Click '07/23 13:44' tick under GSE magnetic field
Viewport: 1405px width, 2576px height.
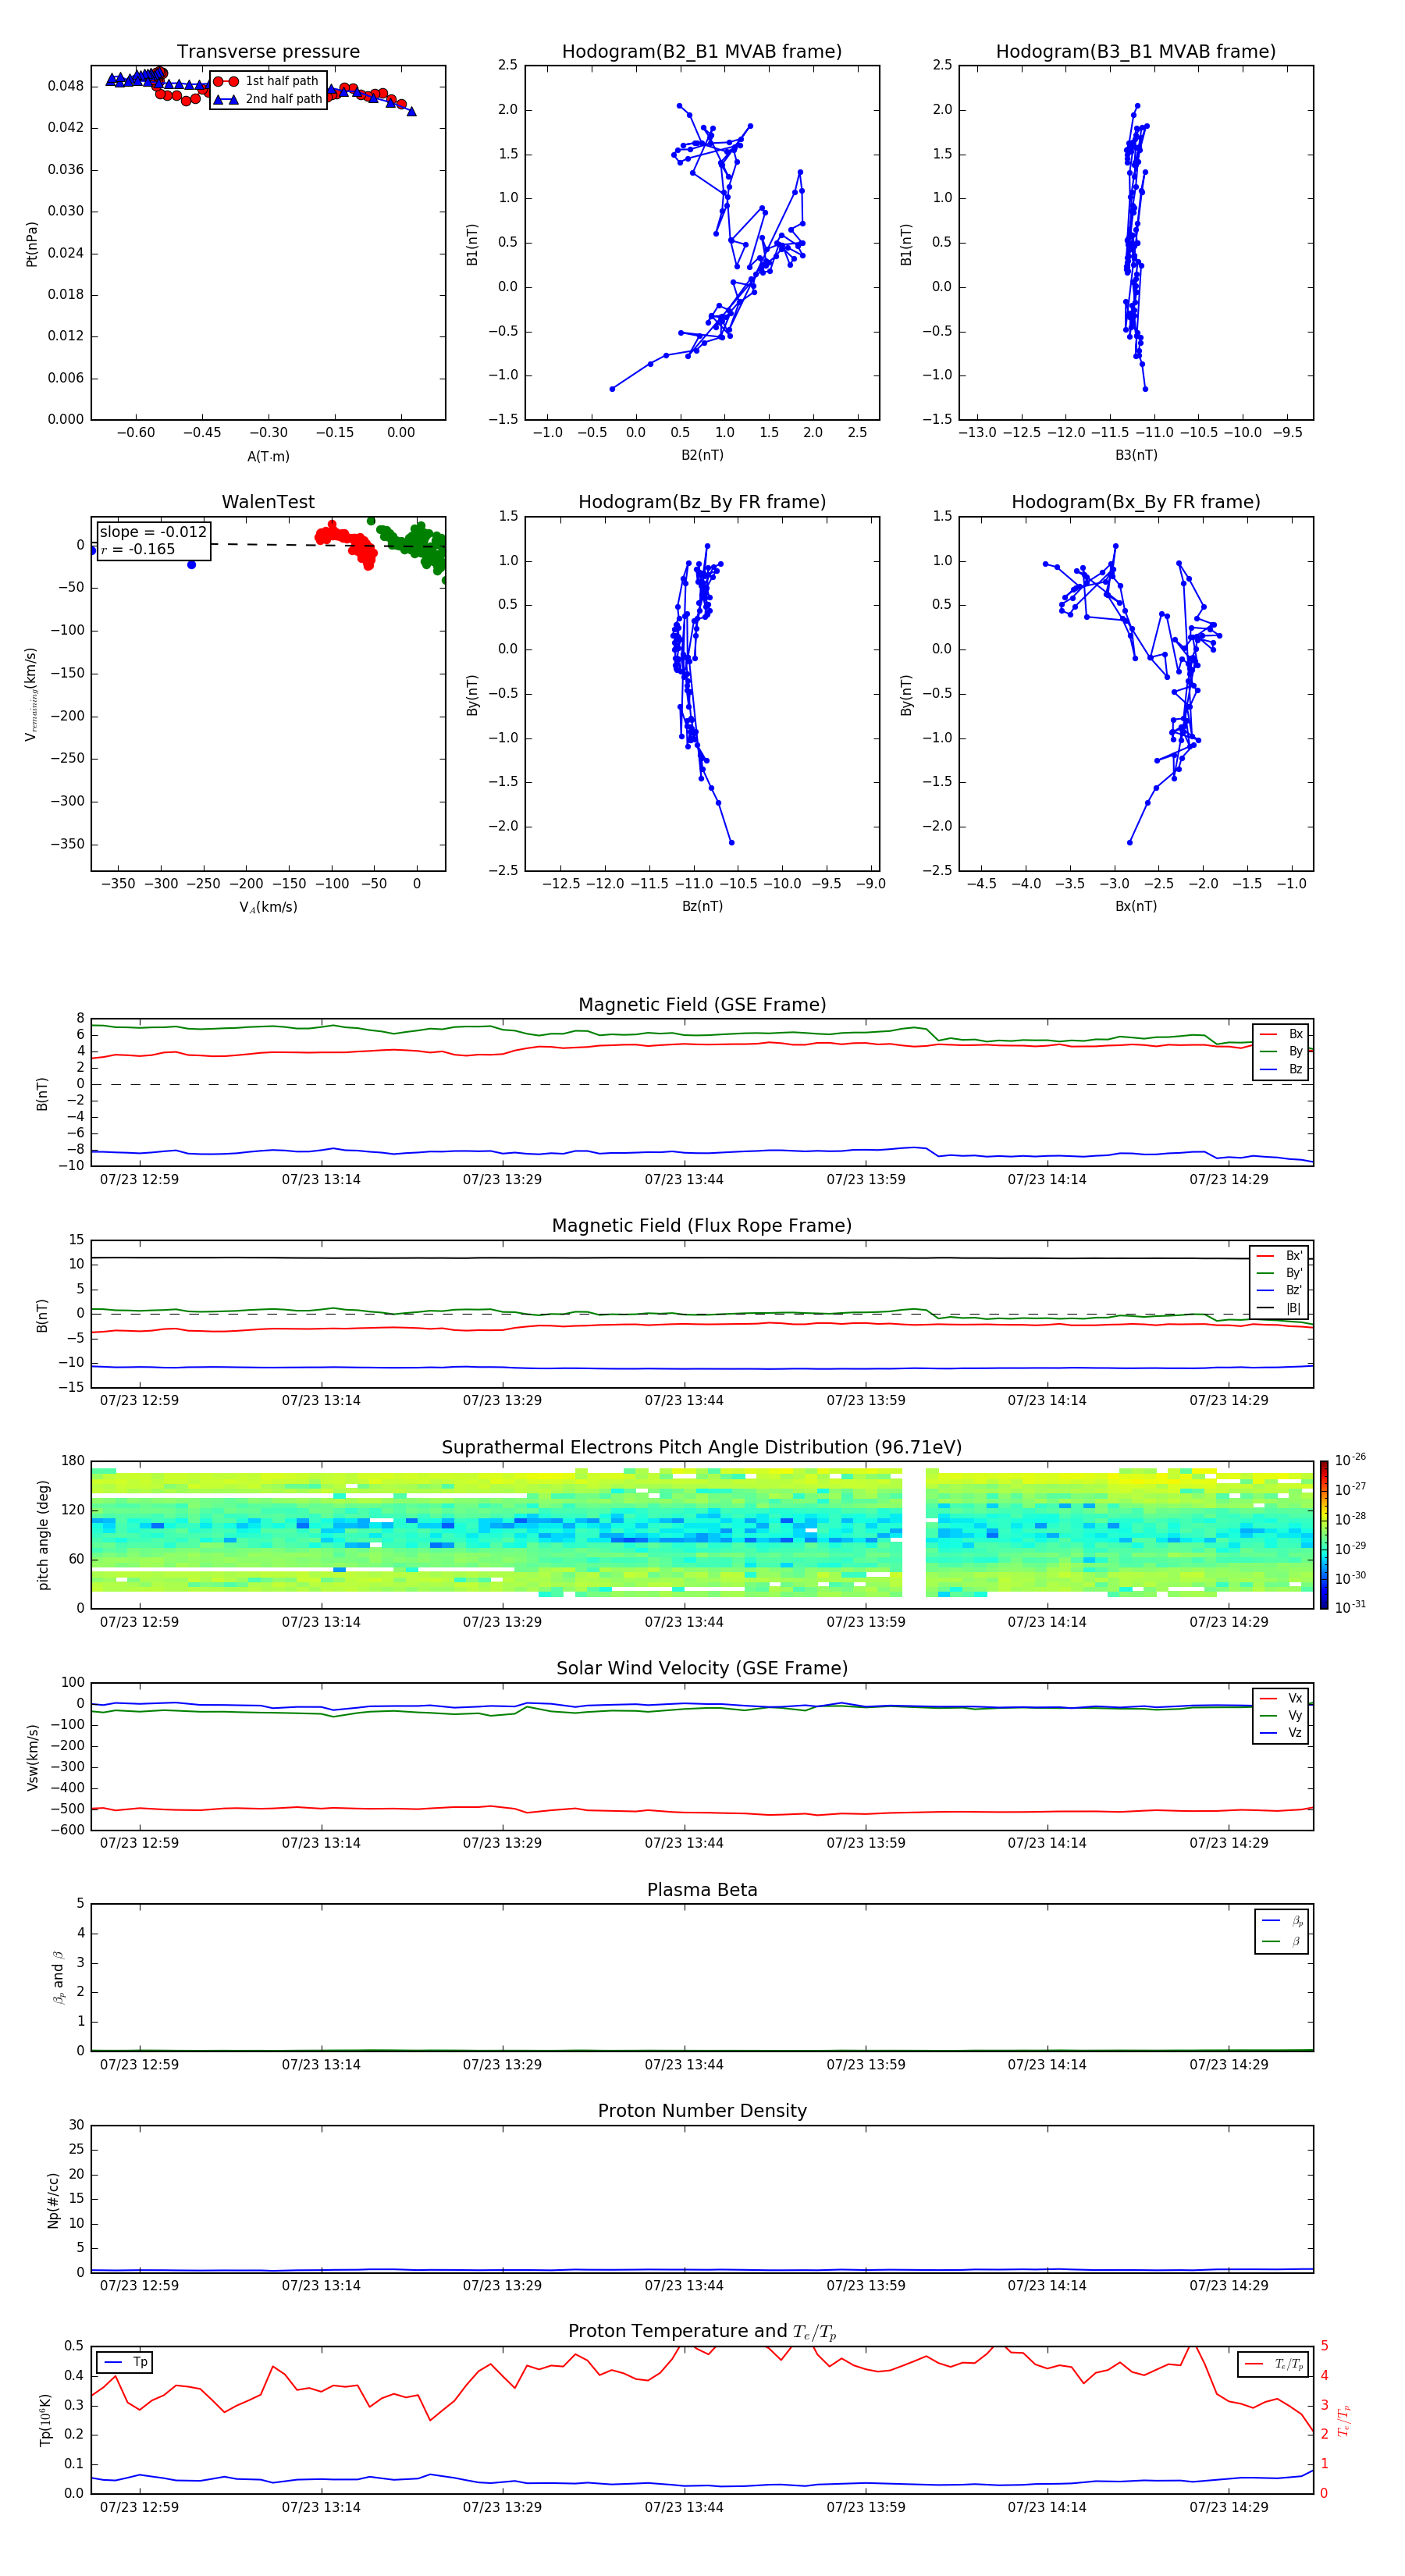point(684,1180)
